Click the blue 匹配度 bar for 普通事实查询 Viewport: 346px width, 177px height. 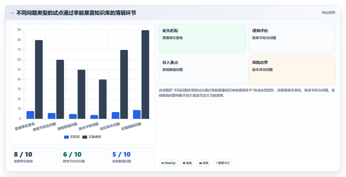pyautogui.click(x=30, y=115)
